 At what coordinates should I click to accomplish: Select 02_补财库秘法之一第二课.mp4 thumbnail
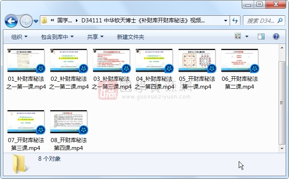click(69, 60)
